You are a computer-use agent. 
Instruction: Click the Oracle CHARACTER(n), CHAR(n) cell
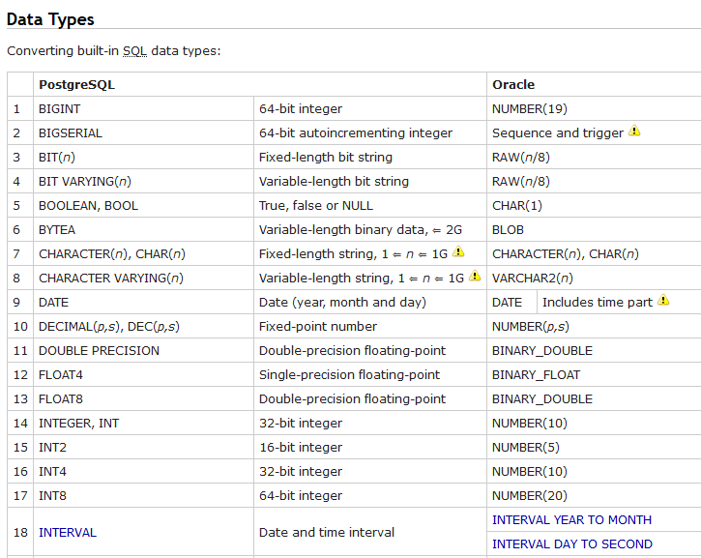coord(594,253)
